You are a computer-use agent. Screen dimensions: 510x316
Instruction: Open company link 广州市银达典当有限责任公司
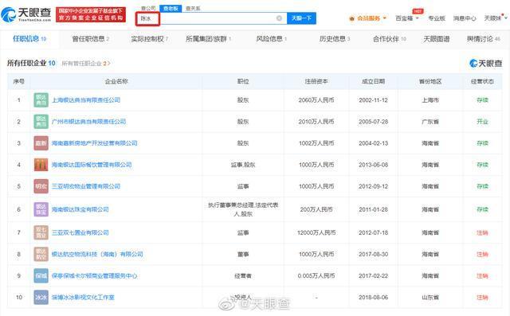(x=88, y=122)
